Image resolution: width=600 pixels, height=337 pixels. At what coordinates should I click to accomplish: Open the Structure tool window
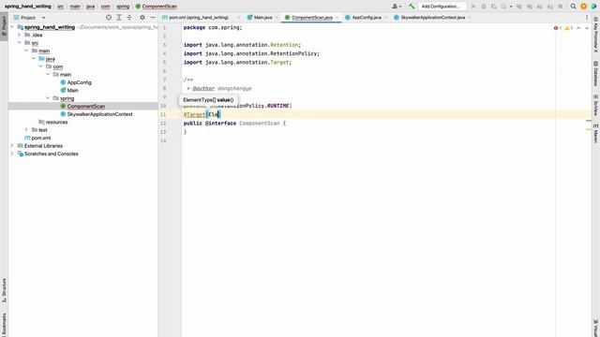4,290
